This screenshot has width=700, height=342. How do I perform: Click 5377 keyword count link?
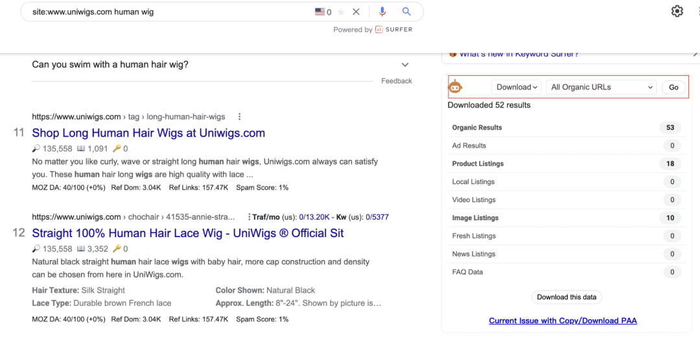380,217
